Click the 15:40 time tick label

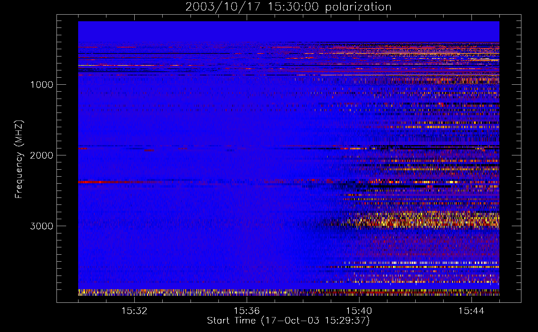click(359, 311)
